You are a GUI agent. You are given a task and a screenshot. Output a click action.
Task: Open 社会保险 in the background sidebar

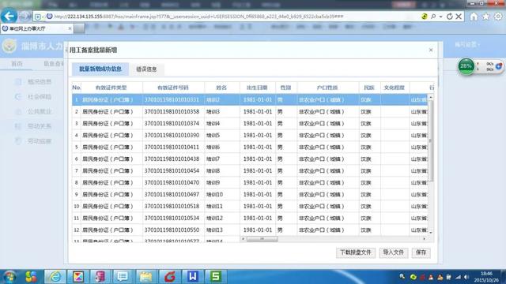coord(40,96)
